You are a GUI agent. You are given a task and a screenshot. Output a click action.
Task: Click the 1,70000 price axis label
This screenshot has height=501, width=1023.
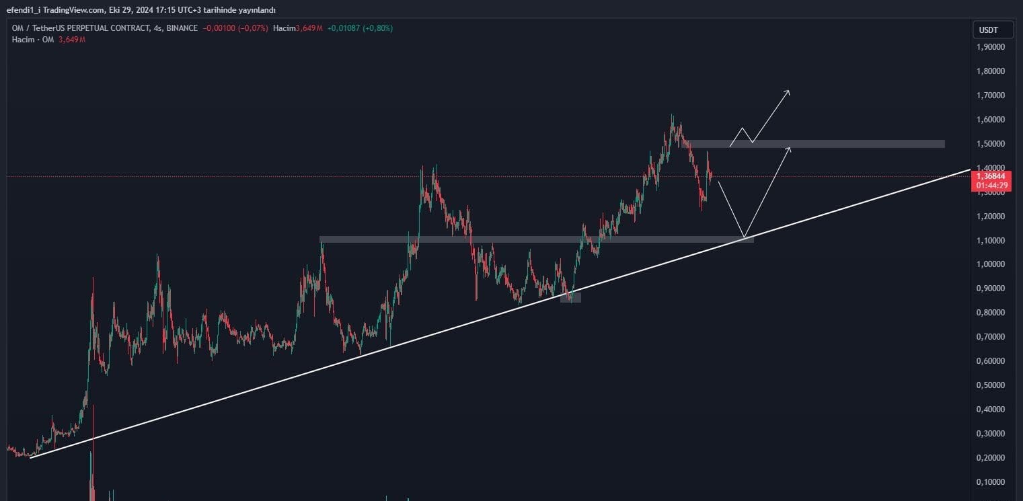pos(991,95)
